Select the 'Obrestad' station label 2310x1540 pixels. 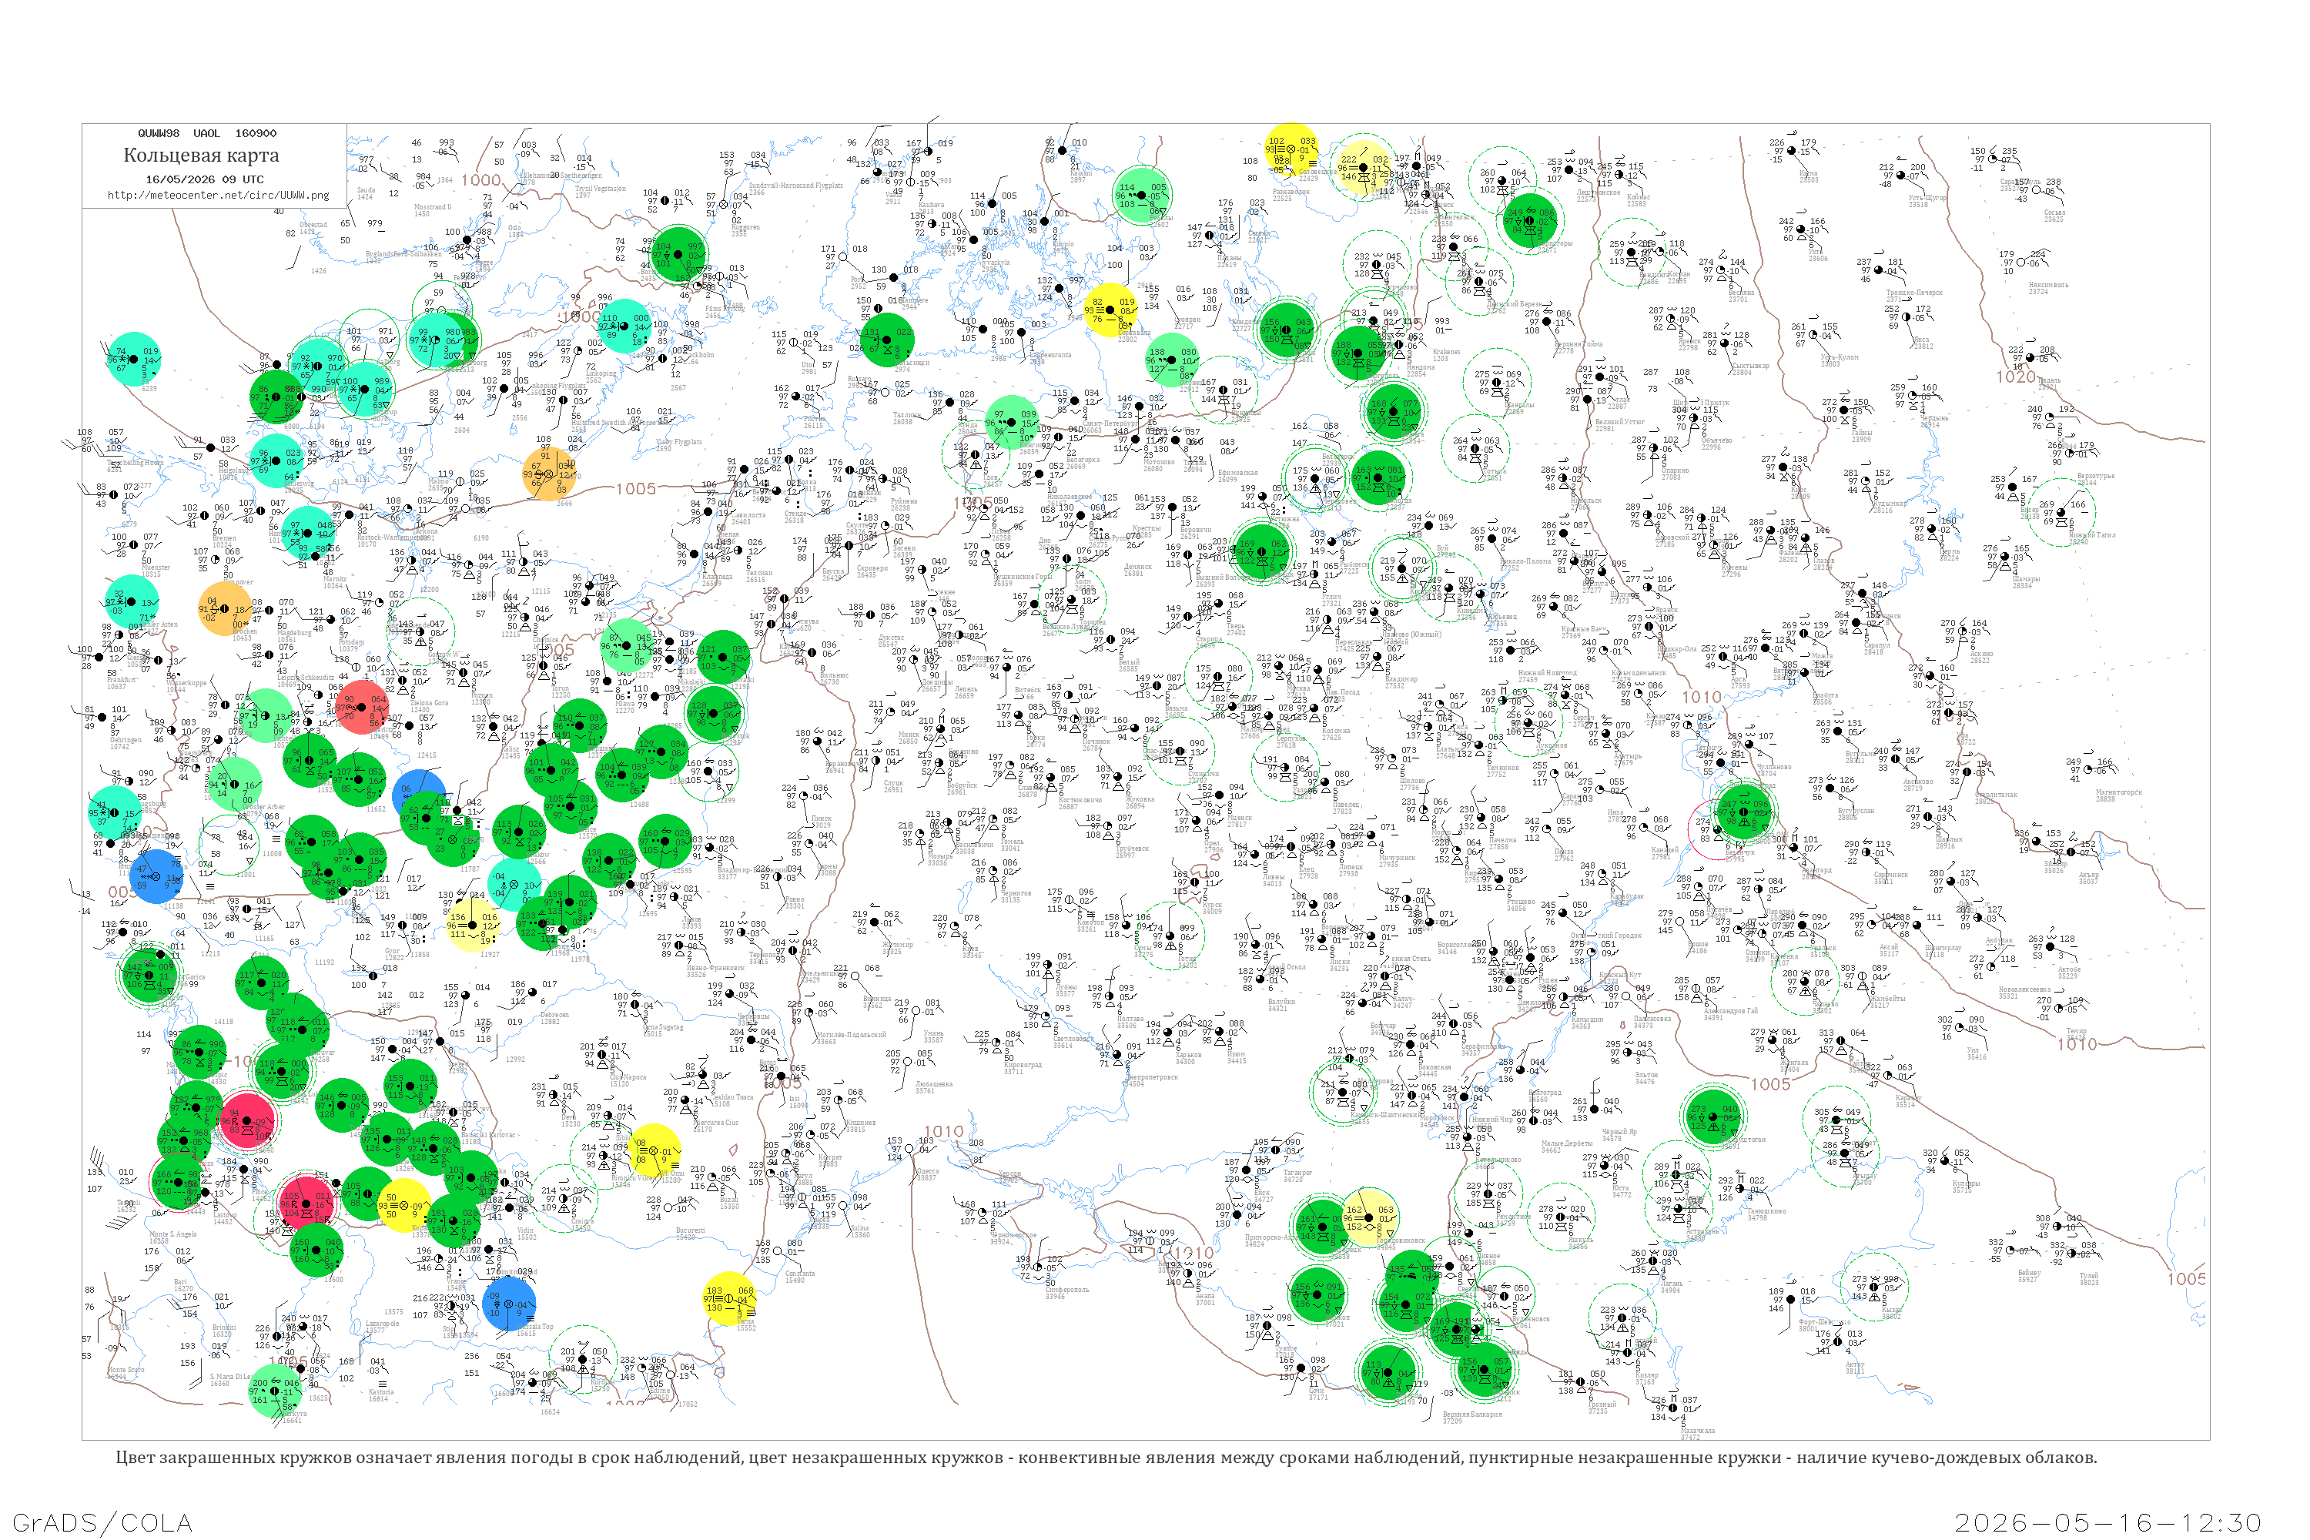pos(313,225)
